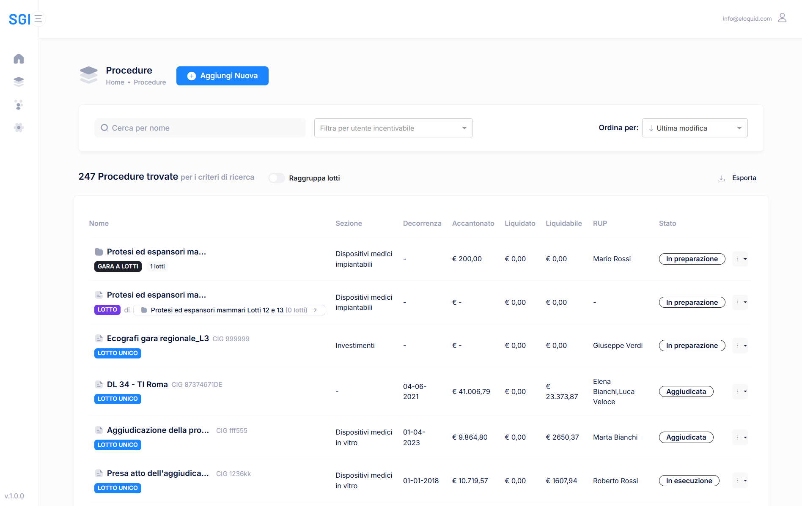Open the user profile icon
802x506 pixels.
(782, 18)
